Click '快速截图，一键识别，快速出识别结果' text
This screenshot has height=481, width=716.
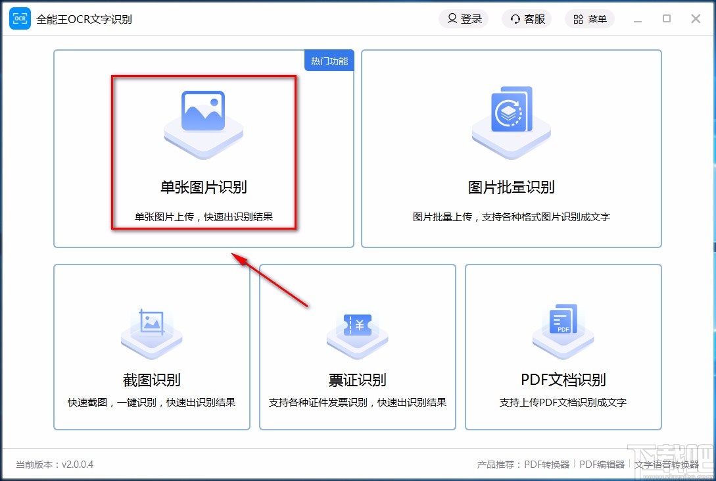point(152,403)
